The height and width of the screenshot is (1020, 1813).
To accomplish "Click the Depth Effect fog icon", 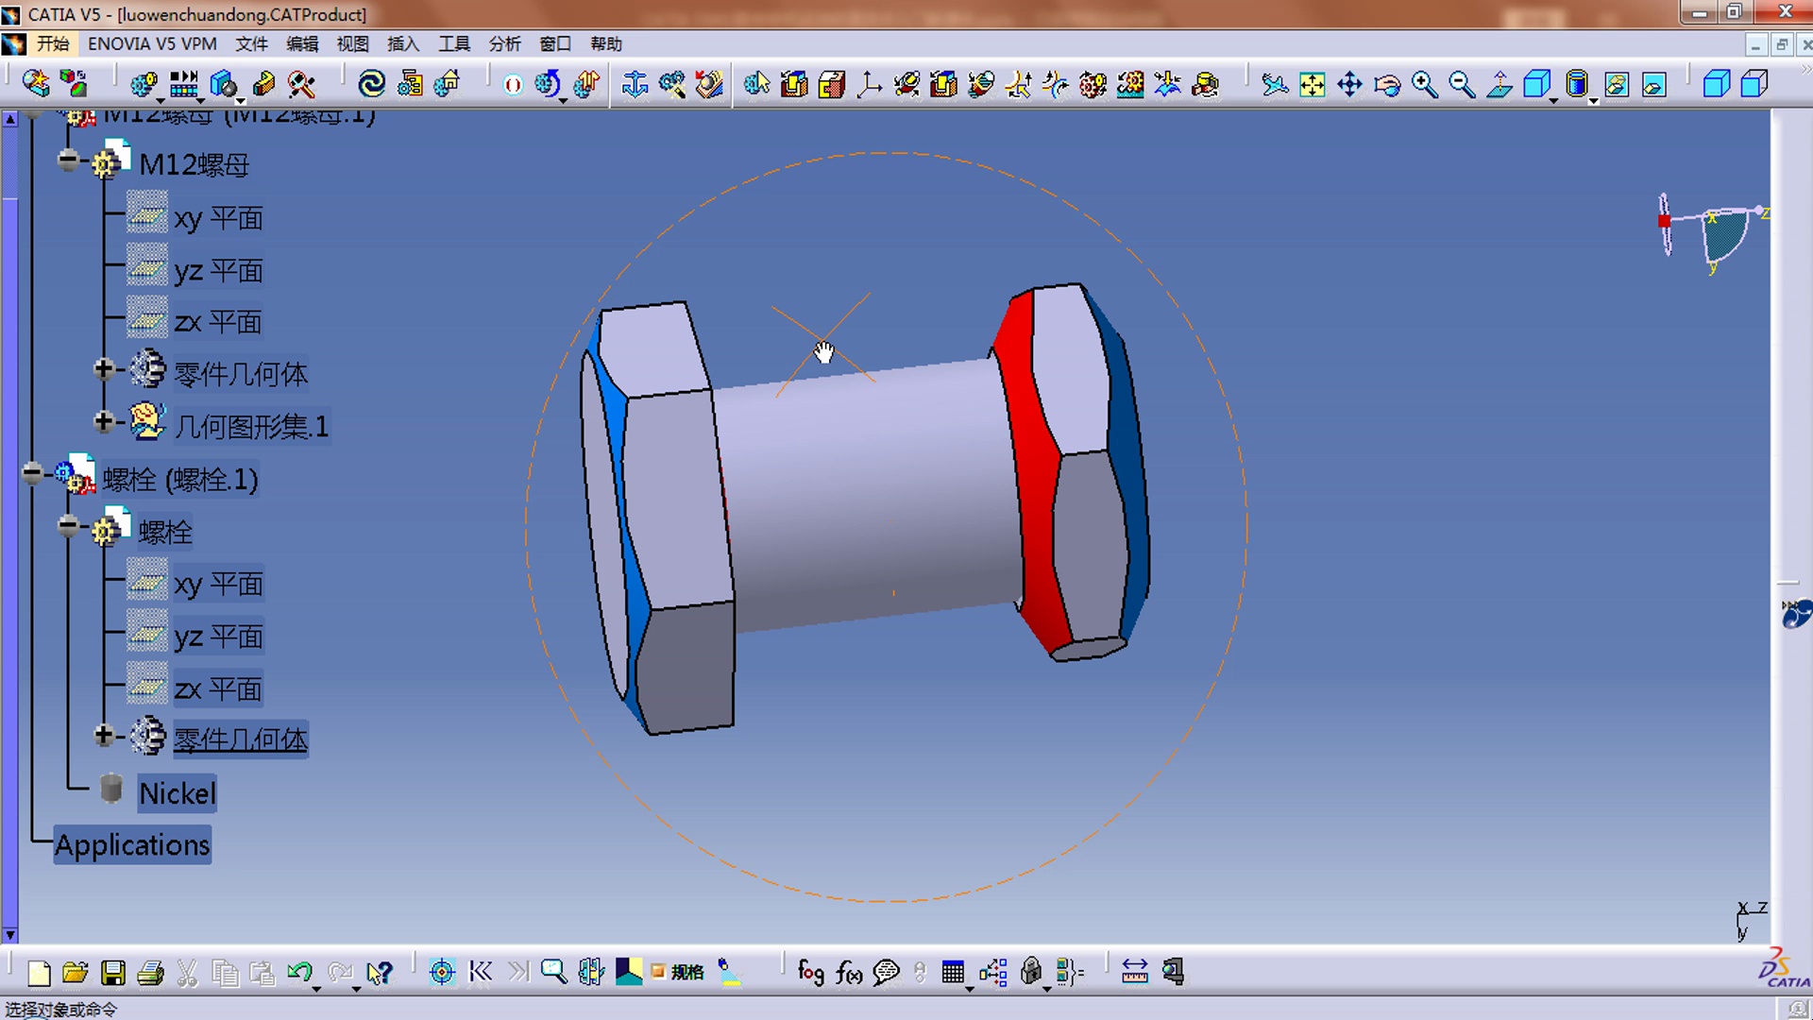I will click(810, 973).
